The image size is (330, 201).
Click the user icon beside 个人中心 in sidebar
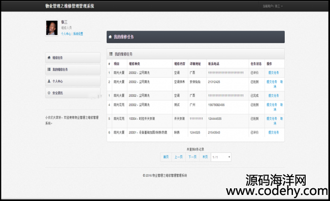tap(49, 81)
